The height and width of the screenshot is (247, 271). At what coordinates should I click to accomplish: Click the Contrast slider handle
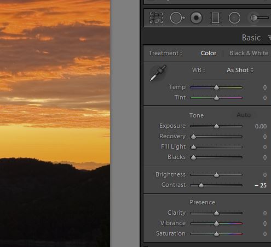(x=201, y=185)
